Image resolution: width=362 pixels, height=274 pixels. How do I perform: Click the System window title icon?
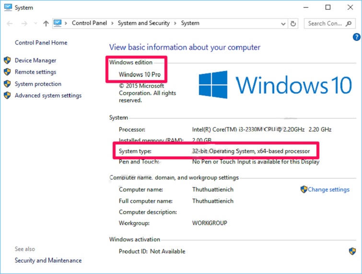(8, 7)
